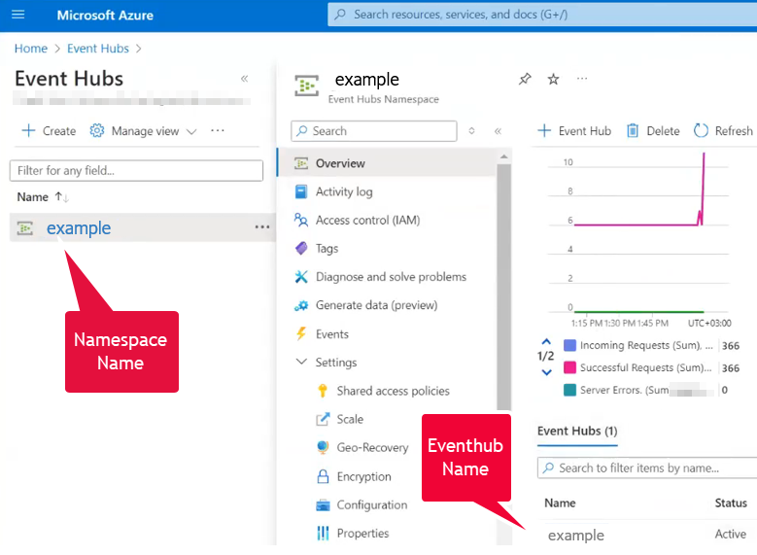Click the resource menu scrollbar thumb
757x555 pixels.
click(x=504, y=288)
